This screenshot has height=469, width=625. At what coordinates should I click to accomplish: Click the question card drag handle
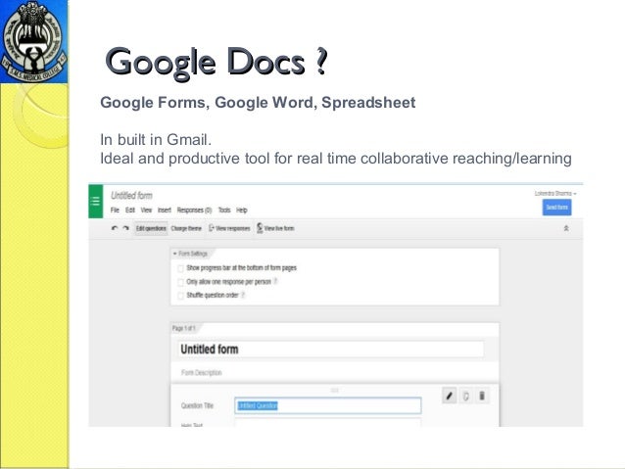click(x=334, y=390)
